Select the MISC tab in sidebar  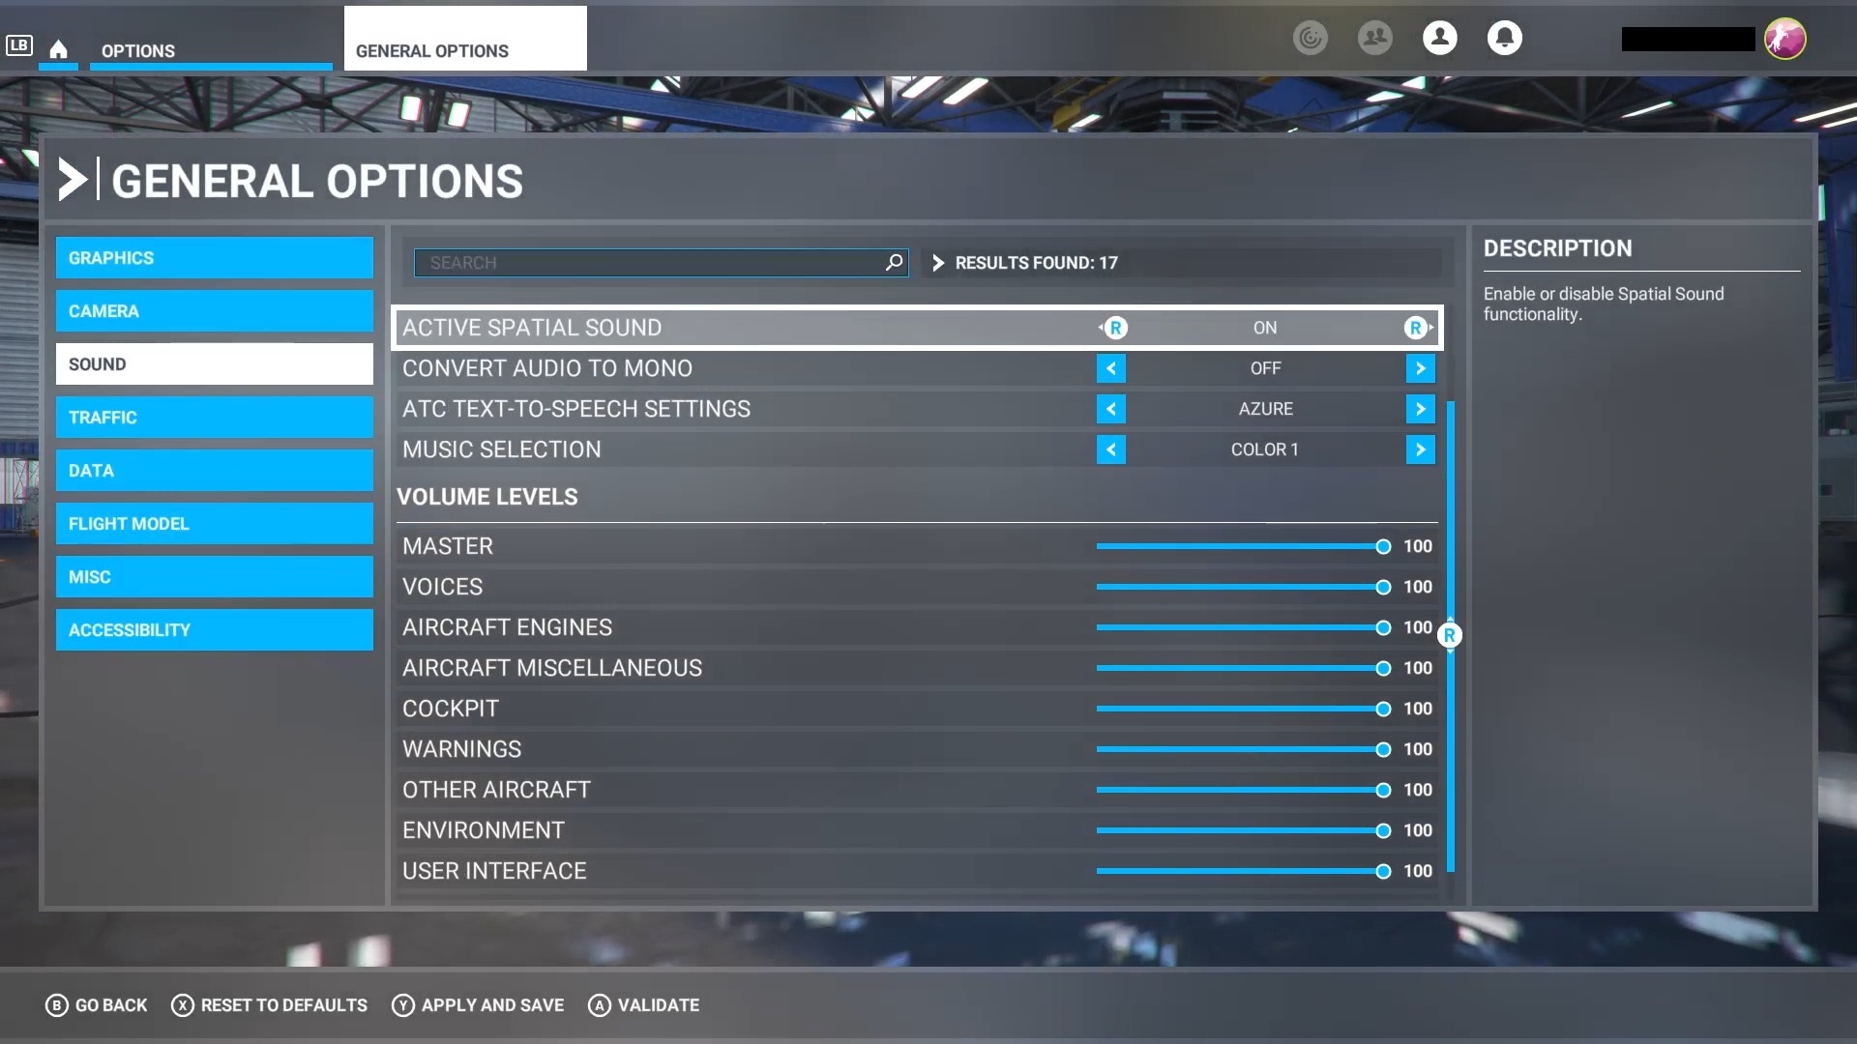tap(215, 576)
